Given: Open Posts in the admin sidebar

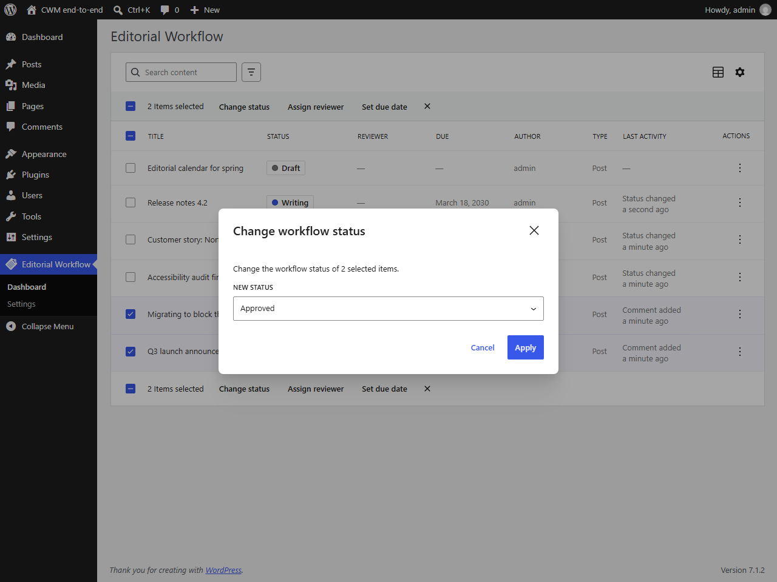Looking at the screenshot, I should (49, 64).
